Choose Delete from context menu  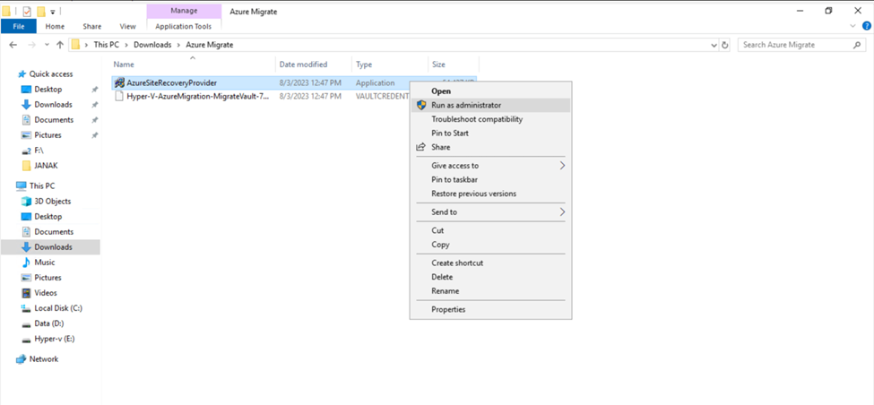[490, 277]
